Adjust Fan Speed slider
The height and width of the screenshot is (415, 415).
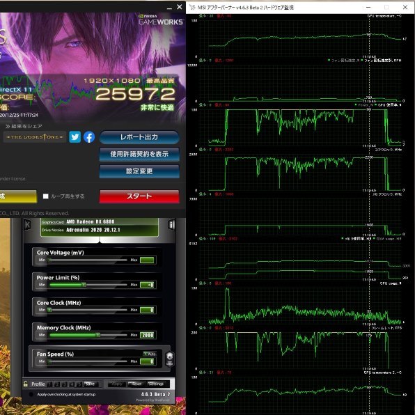coord(88,361)
